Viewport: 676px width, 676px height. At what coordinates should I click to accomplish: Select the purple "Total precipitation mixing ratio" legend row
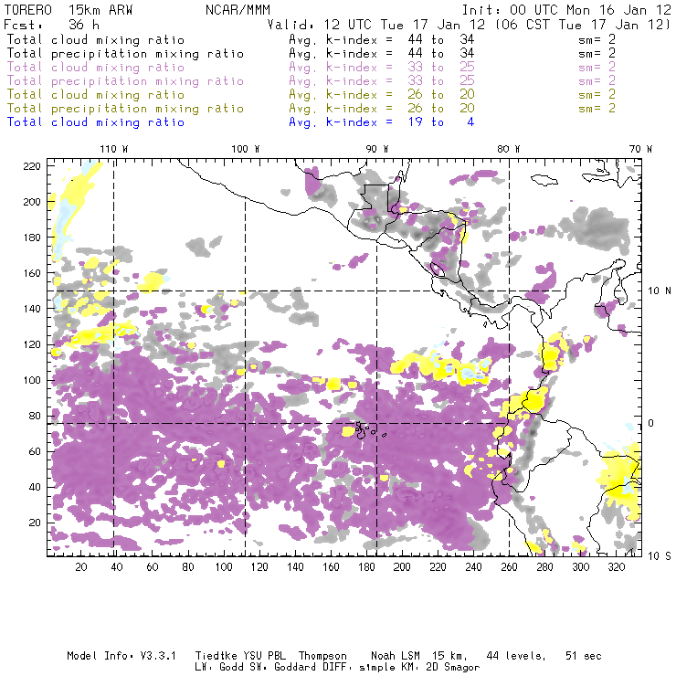point(125,81)
